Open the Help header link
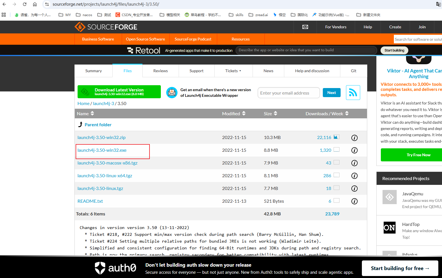Screen dimensions: 442x278 point(368,27)
